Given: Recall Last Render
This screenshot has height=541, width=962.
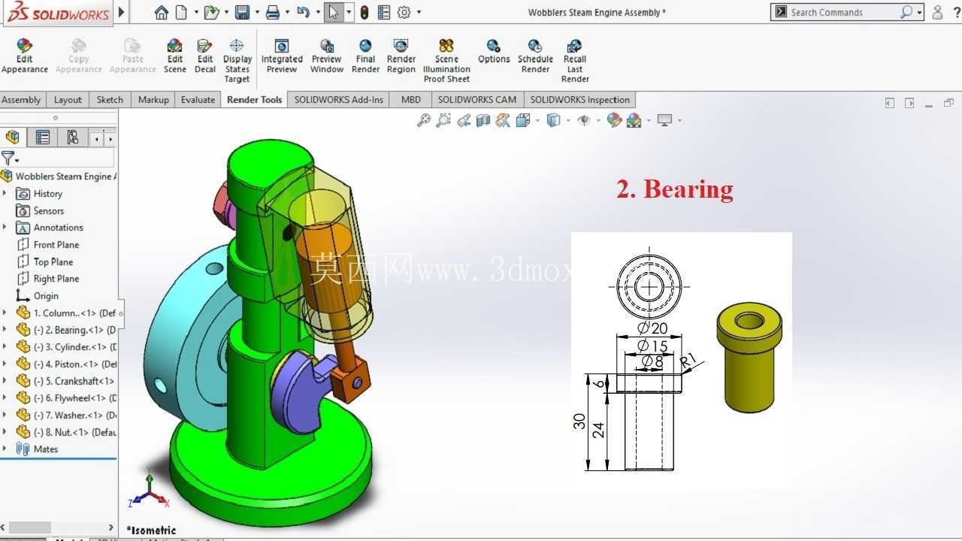Looking at the screenshot, I should (x=575, y=61).
